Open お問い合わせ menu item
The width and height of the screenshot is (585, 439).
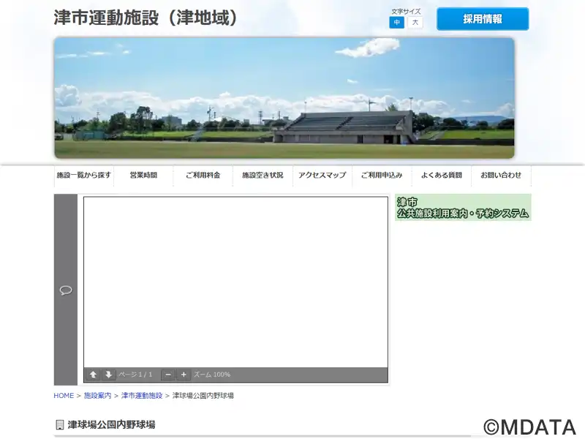[x=501, y=175]
